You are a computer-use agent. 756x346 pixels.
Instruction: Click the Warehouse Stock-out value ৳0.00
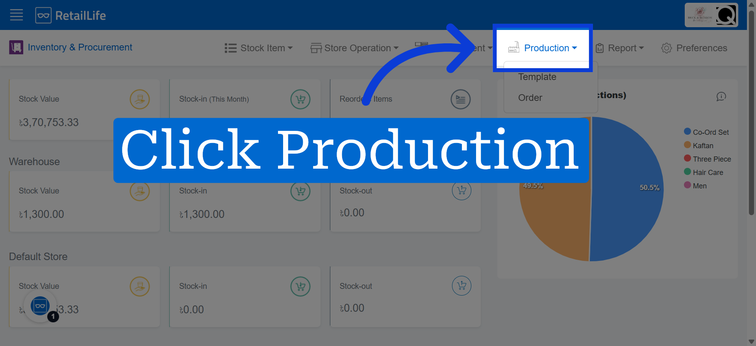pos(352,213)
